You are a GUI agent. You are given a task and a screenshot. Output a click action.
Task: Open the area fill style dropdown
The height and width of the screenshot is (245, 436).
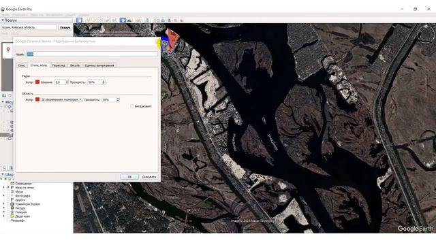(62, 99)
